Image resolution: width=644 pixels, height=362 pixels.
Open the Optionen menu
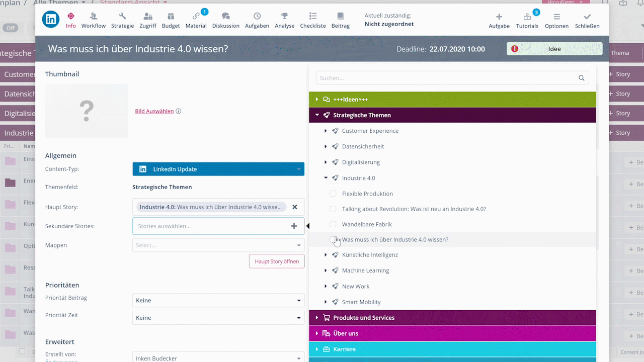click(x=556, y=20)
